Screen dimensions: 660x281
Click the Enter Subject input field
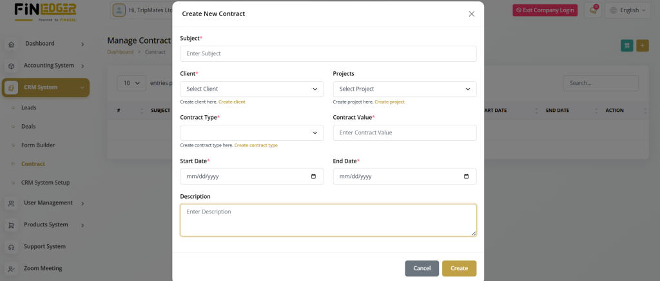[x=328, y=54]
